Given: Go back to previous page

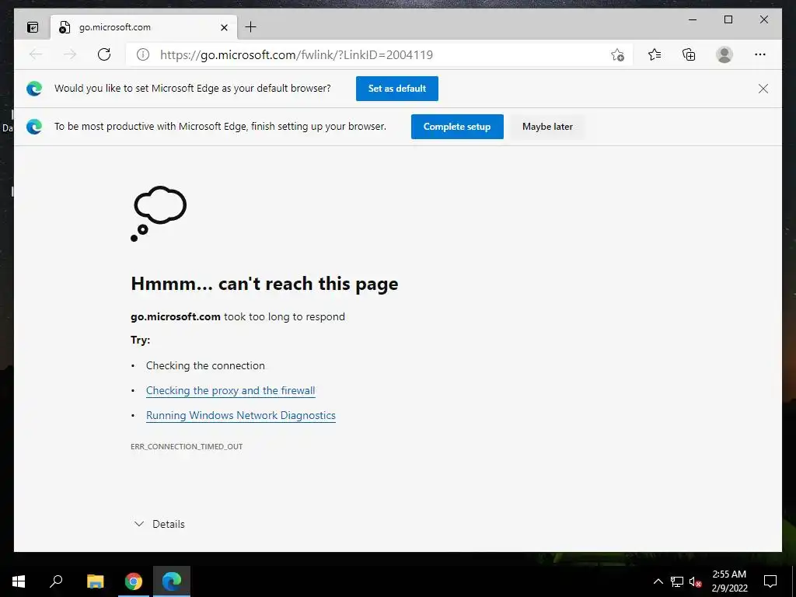Looking at the screenshot, I should [36, 54].
